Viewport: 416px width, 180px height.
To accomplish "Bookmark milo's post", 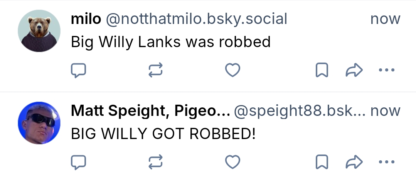I will coord(322,70).
